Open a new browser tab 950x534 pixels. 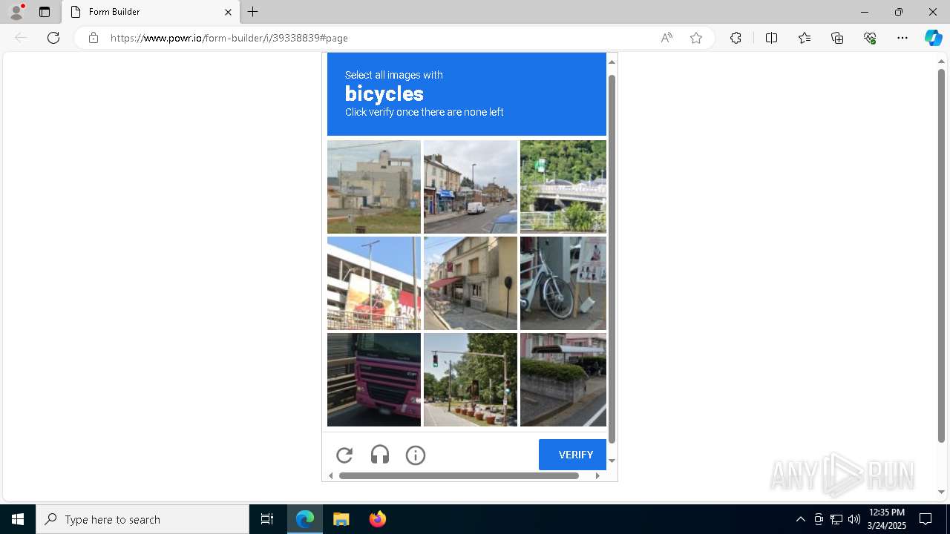click(253, 12)
